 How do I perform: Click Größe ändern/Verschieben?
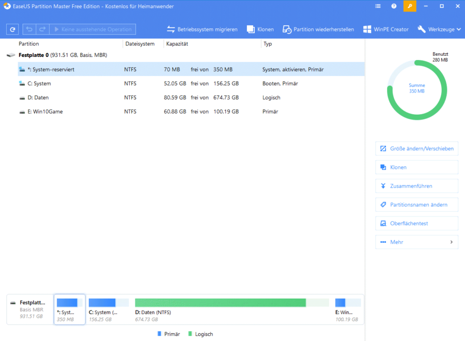416,148
